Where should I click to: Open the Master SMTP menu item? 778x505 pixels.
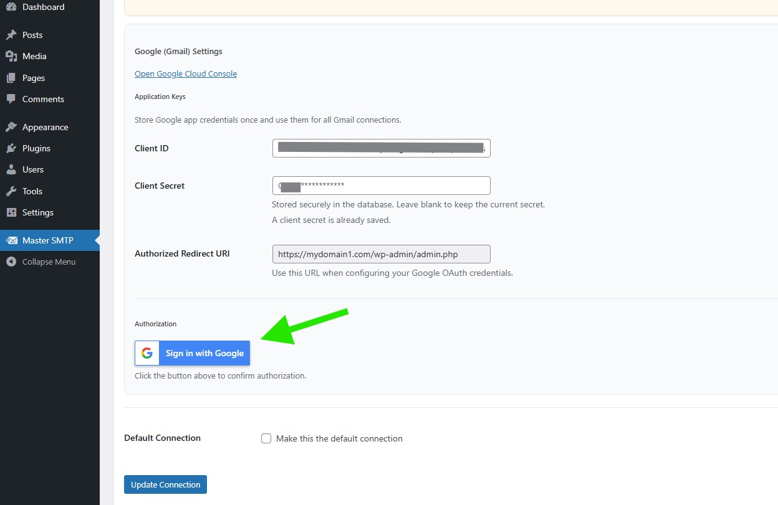(48, 240)
